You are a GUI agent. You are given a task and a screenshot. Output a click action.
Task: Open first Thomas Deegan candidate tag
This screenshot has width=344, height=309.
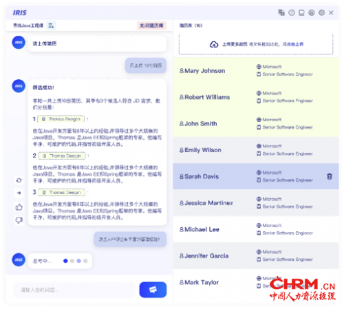click(x=61, y=119)
